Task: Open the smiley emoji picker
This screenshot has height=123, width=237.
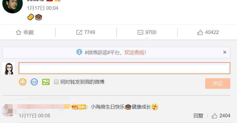Action: pyautogui.click(x=23, y=82)
